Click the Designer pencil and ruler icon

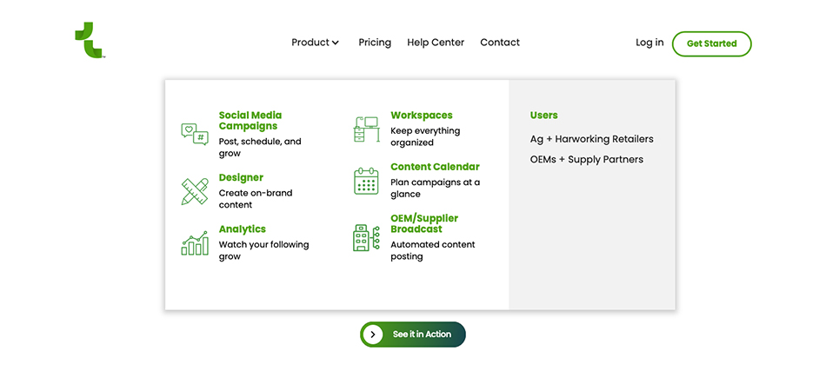(x=195, y=191)
